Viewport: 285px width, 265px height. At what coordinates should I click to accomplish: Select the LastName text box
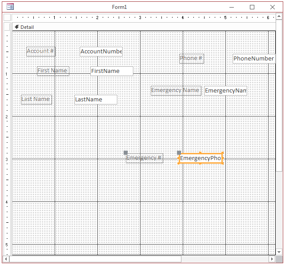tap(96, 100)
